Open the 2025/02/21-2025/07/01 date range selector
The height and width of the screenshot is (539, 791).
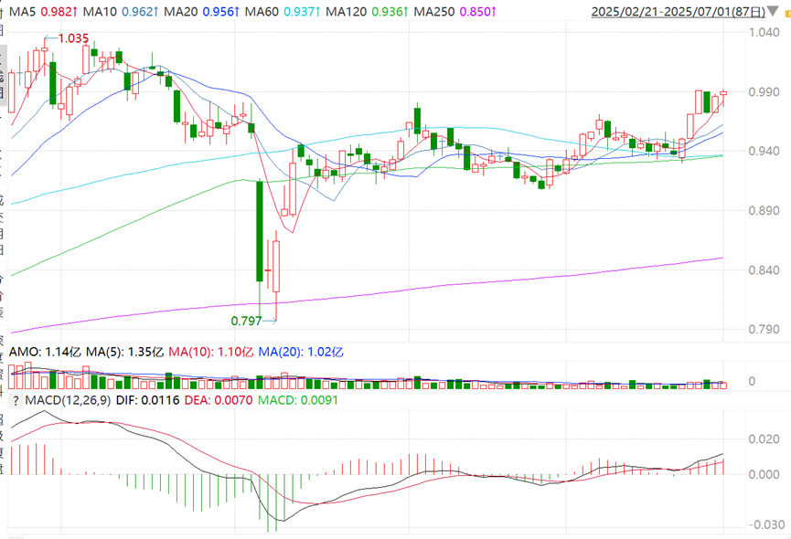678,11
